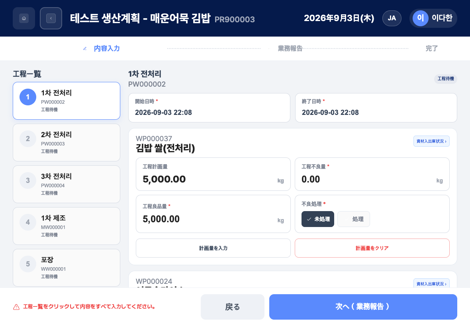Select the 未処理 defect handling option
470x326 pixels.
pyautogui.click(x=318, y=219)
